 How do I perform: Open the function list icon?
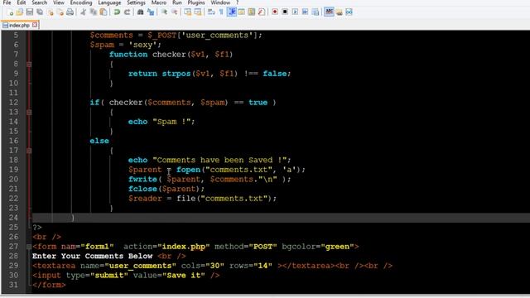click(262, 12)
